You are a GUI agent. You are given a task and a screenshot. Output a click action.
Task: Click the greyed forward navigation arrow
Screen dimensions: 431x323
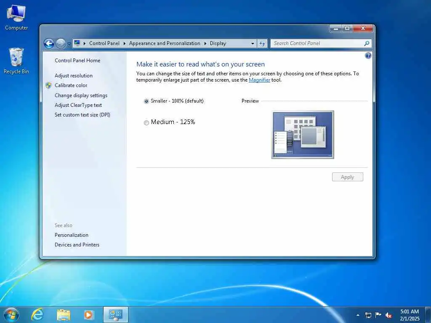(x=61, y=43)
